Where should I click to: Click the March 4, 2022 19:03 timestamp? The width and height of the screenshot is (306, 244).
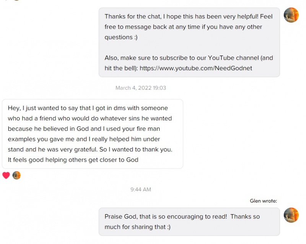141,88
